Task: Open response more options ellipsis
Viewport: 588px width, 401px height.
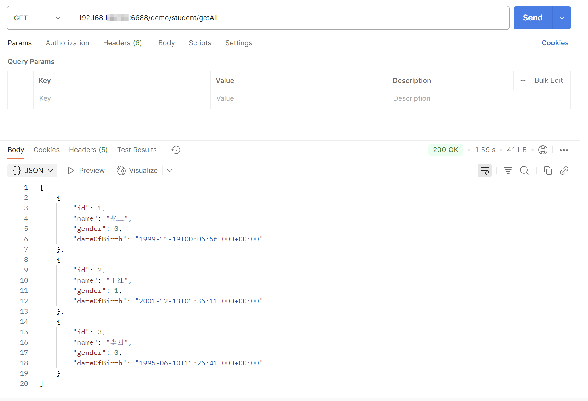Action: point(564,150)
